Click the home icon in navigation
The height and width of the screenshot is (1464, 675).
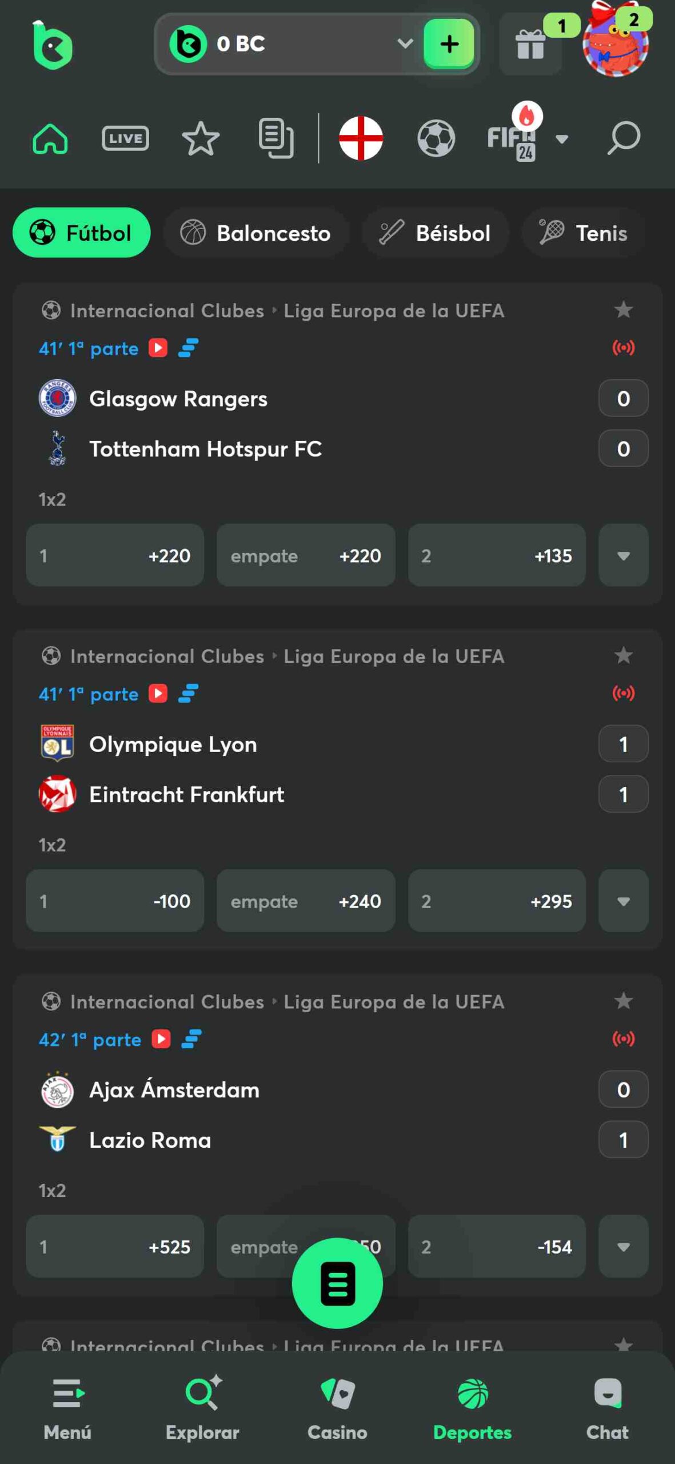[50, 138]
